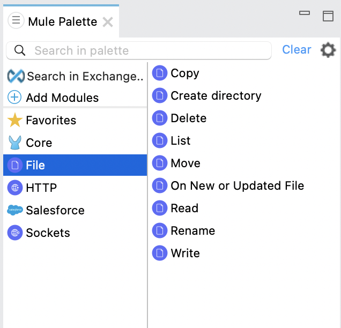Click the On New or Updated File icon

pos(160,185)
